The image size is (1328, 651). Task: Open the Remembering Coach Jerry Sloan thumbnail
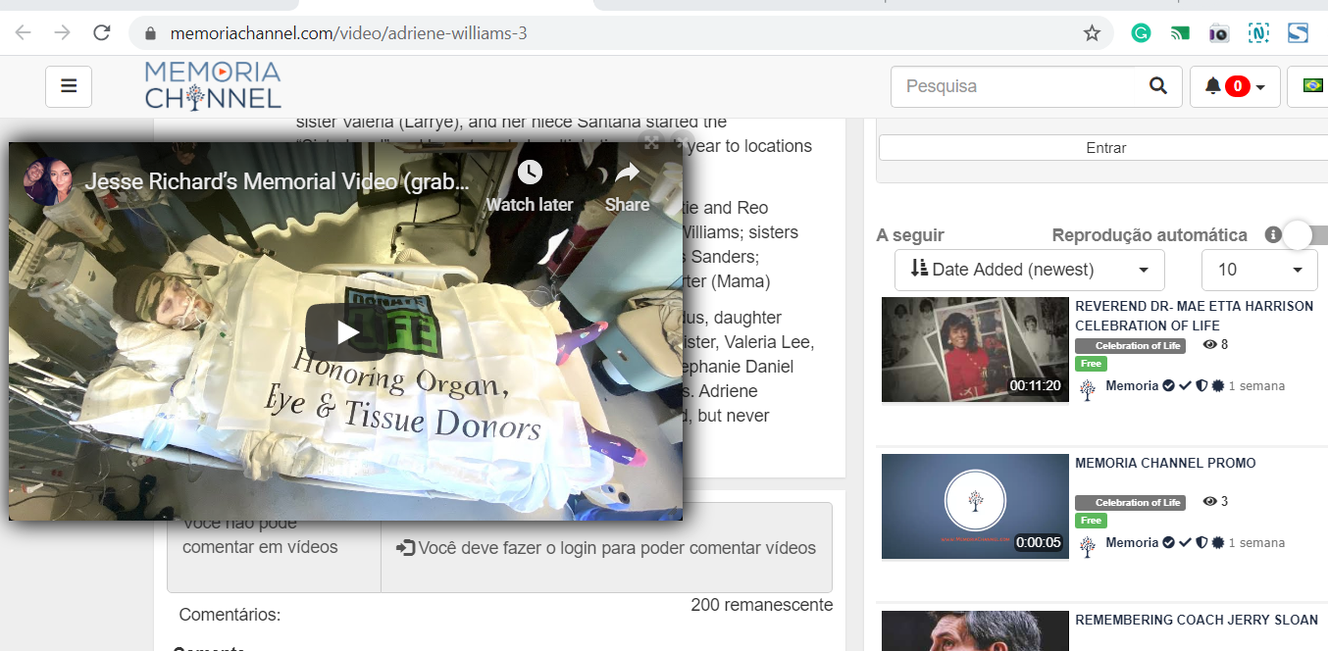(975, 630)
